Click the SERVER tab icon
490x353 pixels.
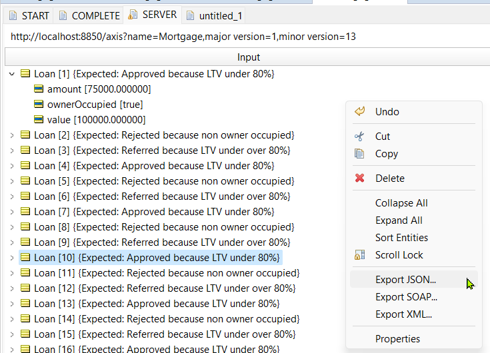[x=133, y=15]
